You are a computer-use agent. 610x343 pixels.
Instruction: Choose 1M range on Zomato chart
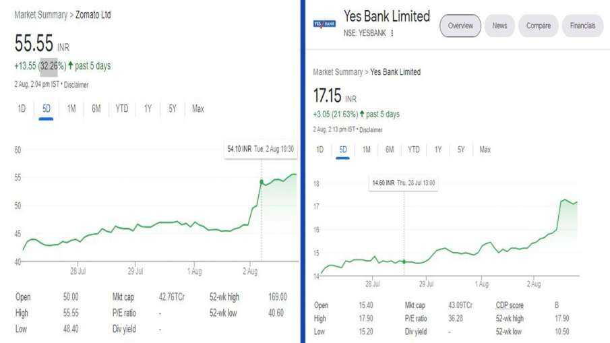[x=71, y=108]
